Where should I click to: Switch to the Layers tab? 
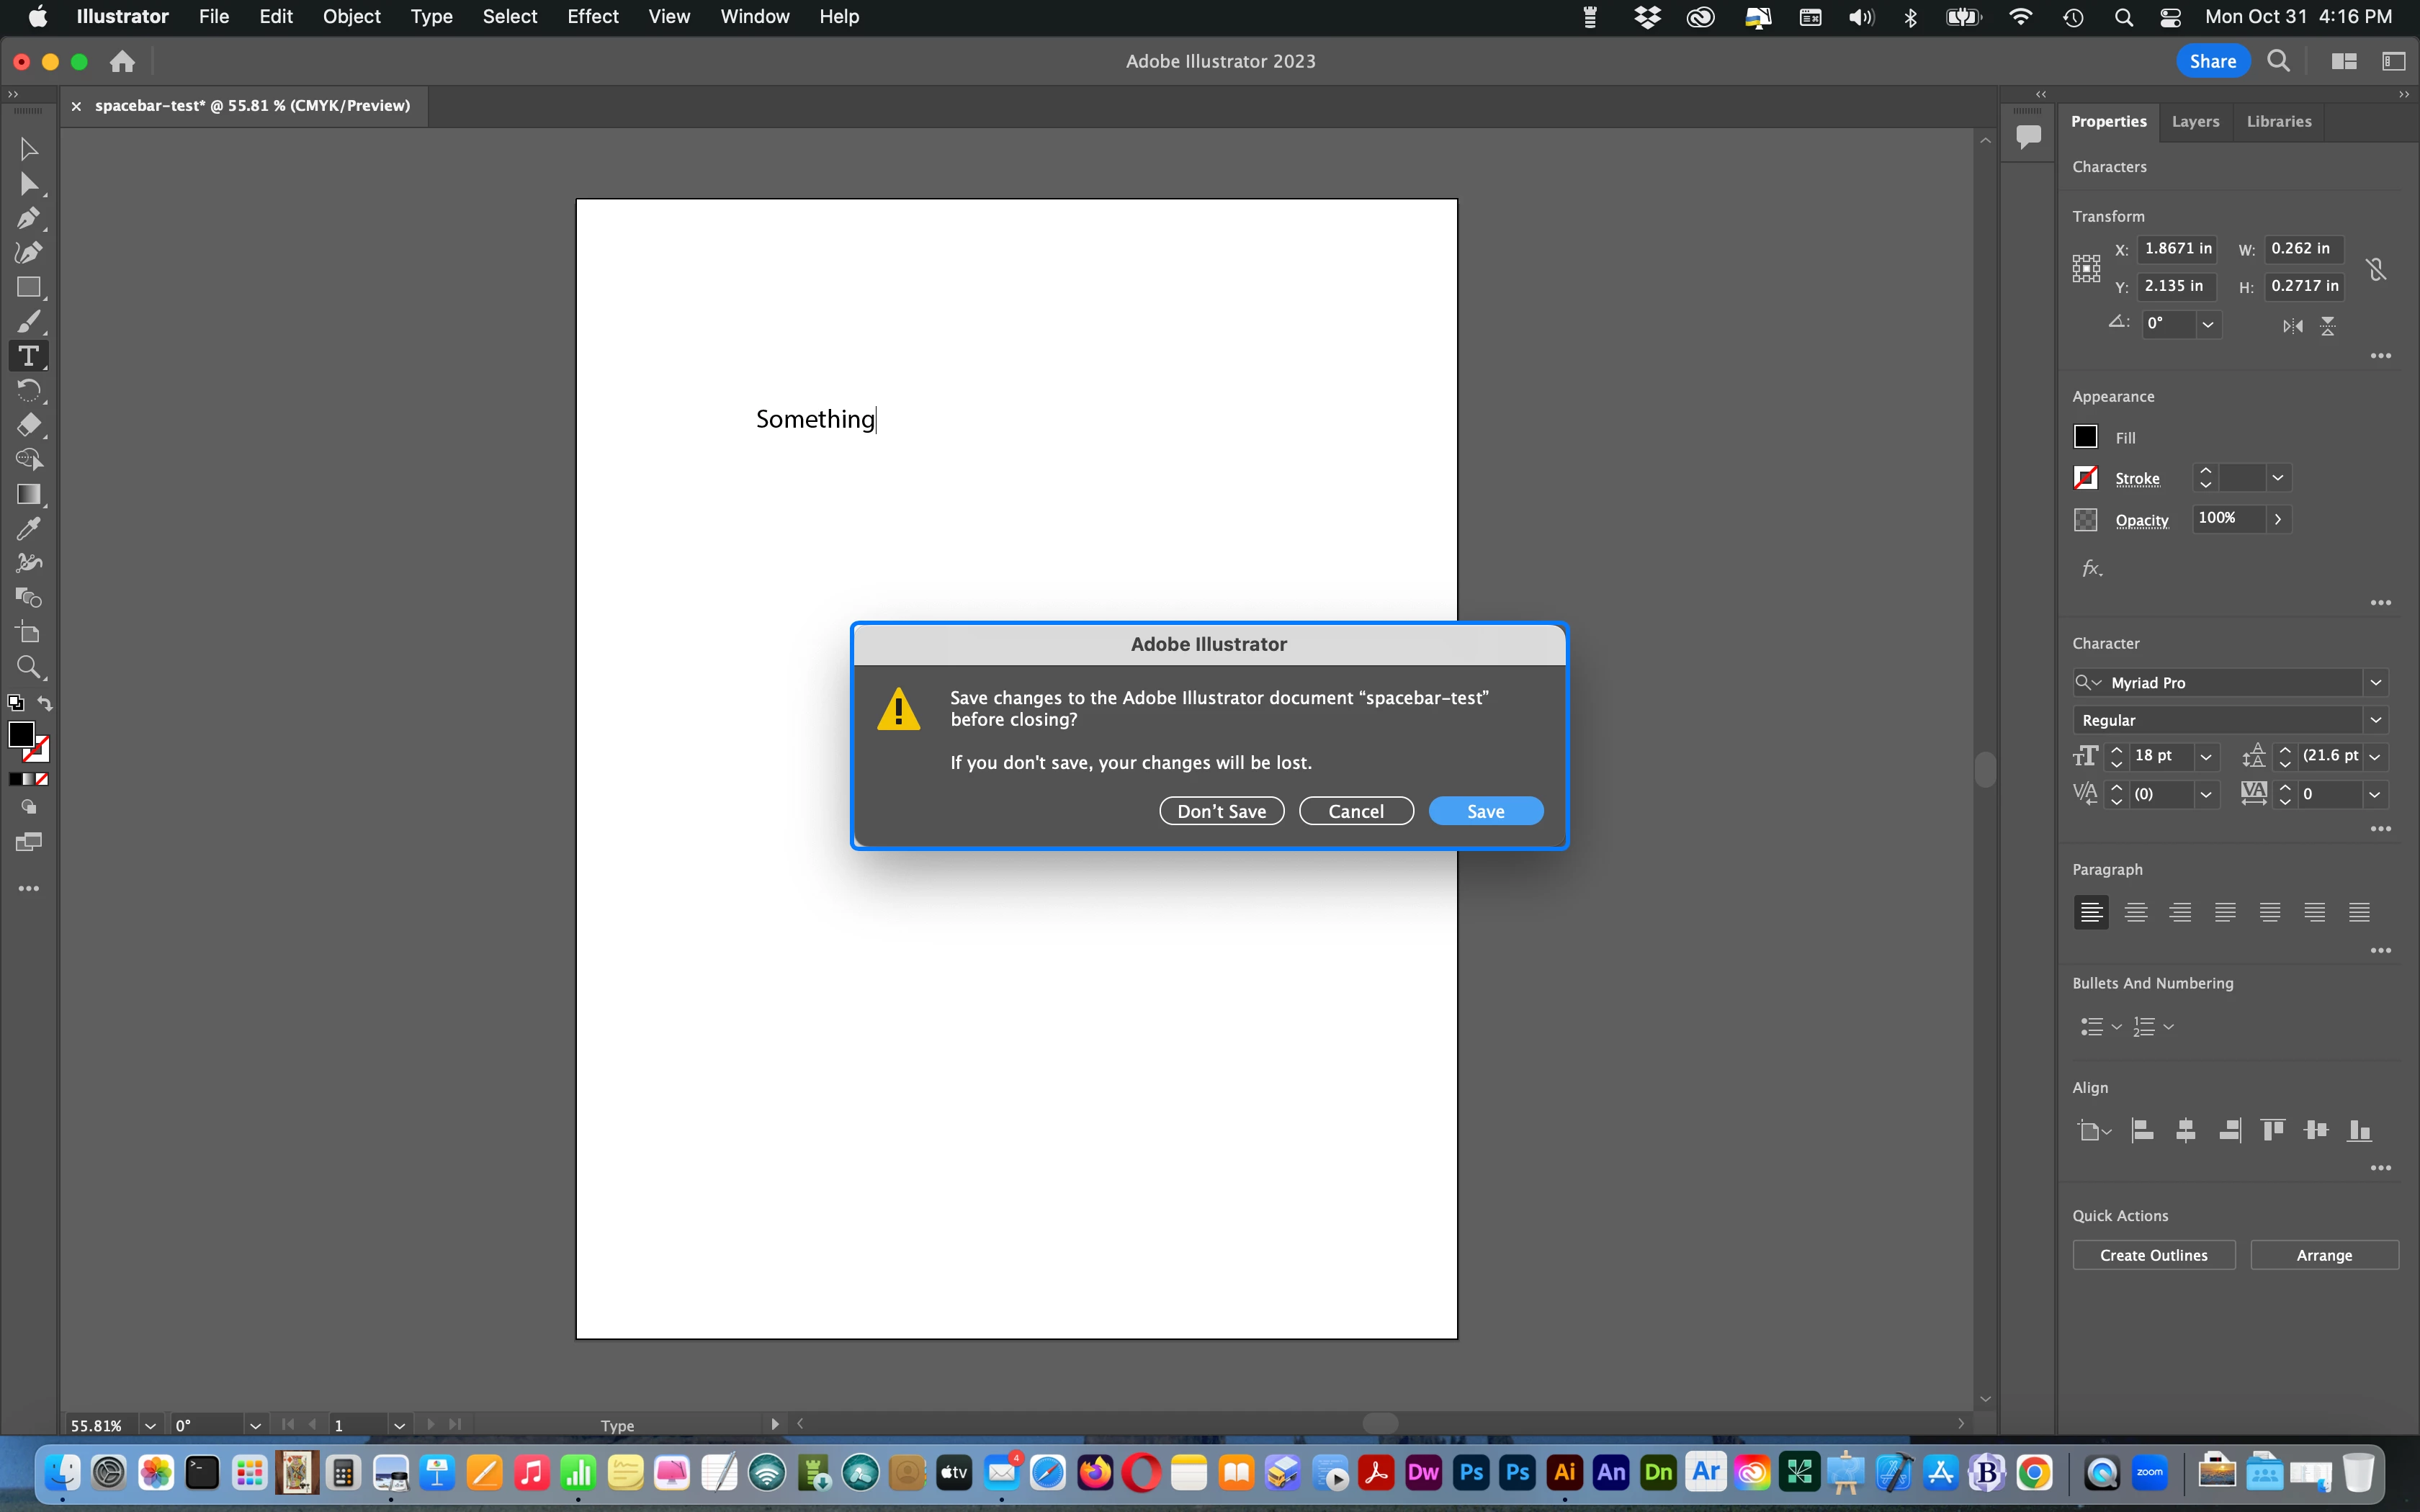tap(2195, 121)
